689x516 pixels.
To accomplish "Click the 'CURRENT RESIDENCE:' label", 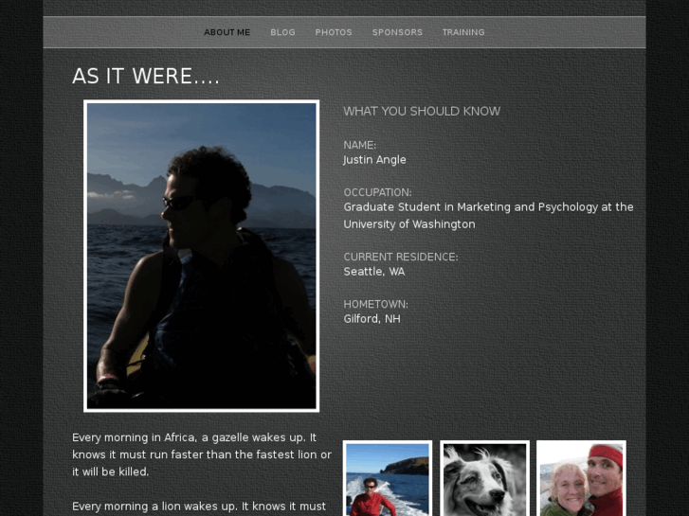I will point(400,257).
